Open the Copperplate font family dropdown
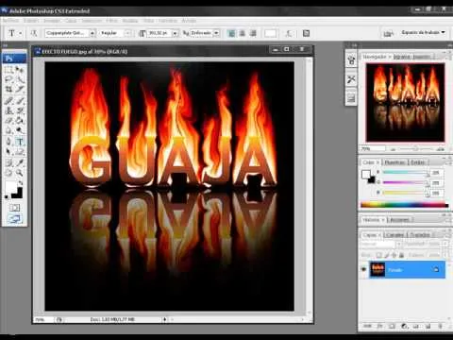The height and width of the screenshot is (340, 453). click(92, 33)
